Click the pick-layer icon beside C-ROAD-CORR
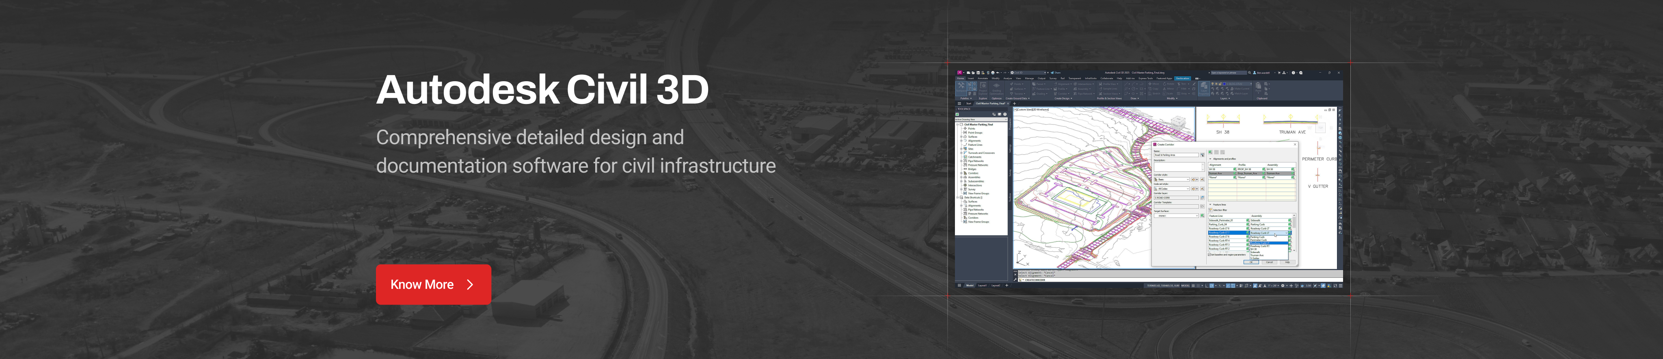 pyautogui.click(x=1202, y=198)
